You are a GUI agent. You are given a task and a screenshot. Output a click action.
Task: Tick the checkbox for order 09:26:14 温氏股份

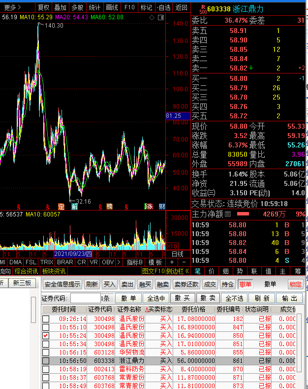[x=46, y=319]
